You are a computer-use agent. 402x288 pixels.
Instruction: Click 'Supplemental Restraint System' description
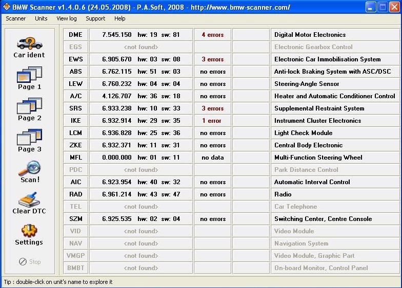tap(319, 108)
